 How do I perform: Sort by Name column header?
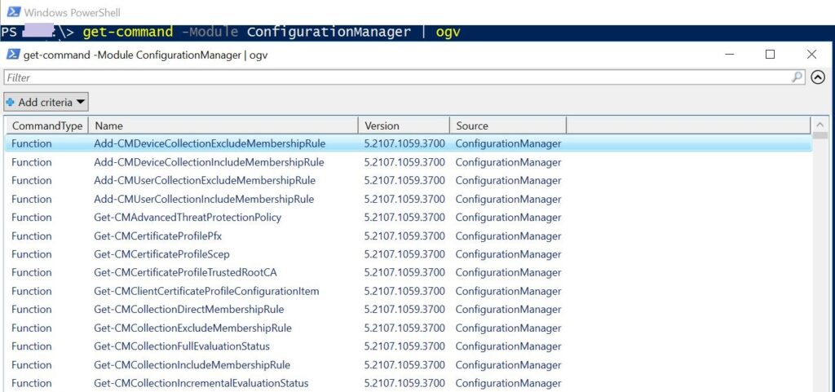point(223,126)
